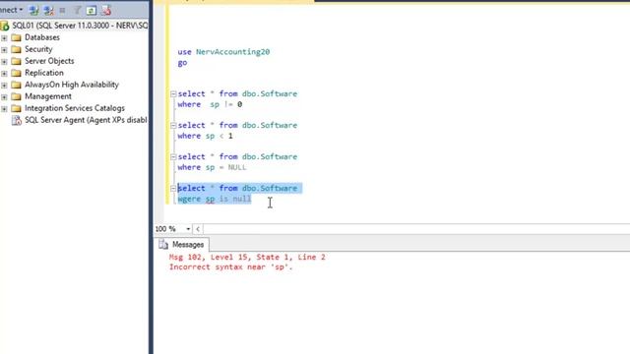The image size is (630, 354).
Task: Click the Disconnect server icon
Action: point(48,10)
